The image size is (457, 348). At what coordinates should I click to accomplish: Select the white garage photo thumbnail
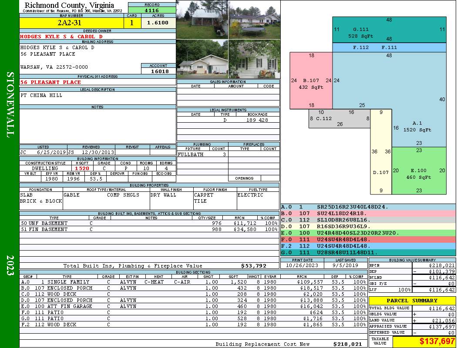202,59
